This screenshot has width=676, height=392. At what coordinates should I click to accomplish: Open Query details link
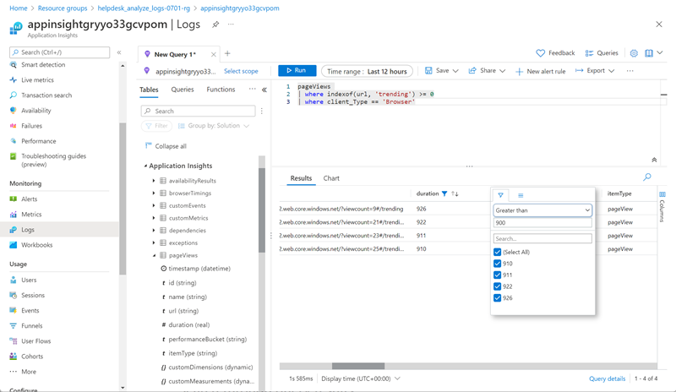(607, 378)
